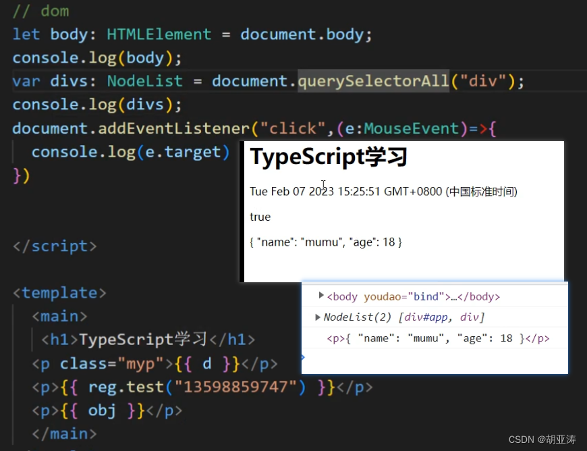Click the console input prompt arrow
Screen dimensions: 587x451
303,357
